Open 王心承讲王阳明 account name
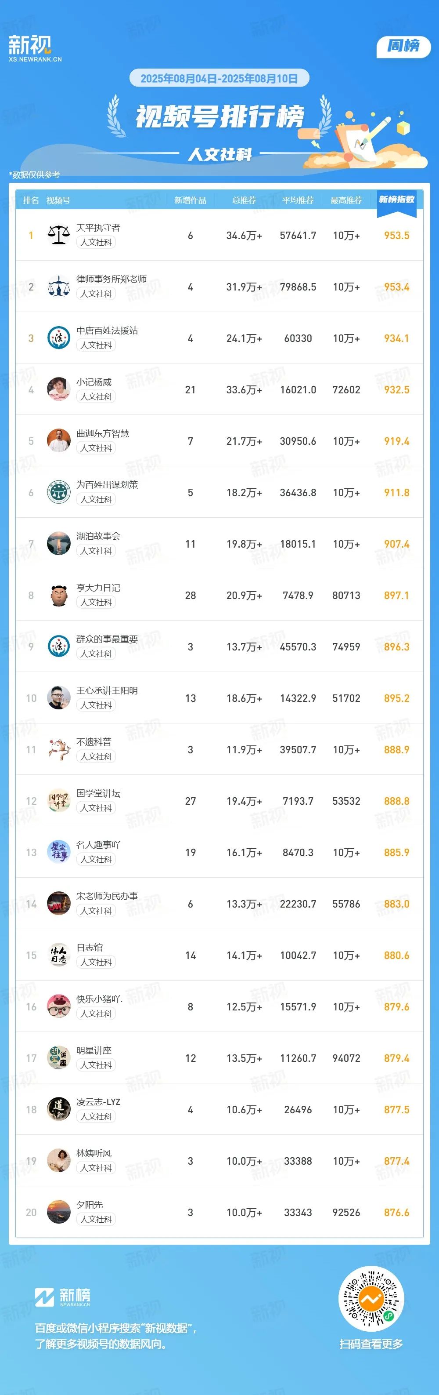 click(x=107, y=690)
